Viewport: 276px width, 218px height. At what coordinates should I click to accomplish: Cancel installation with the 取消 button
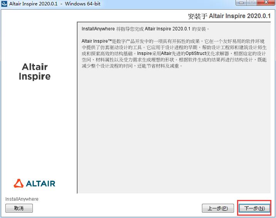click(19, 208)
